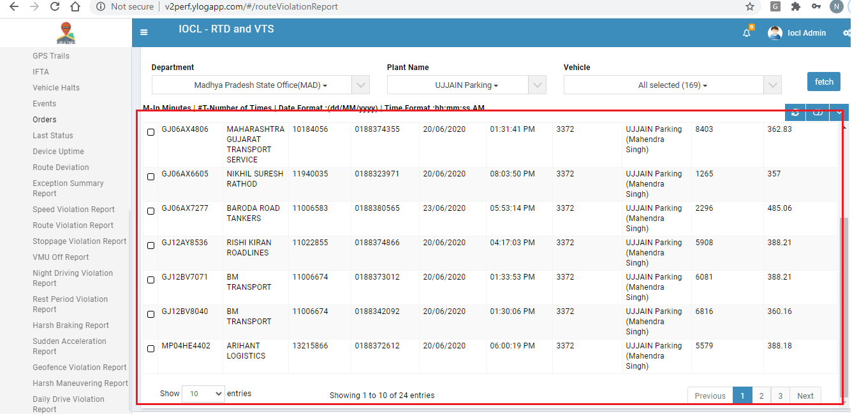Open Route Deviation in the sidebar
This screenshot has height=414, width=866.
[61, 168]
